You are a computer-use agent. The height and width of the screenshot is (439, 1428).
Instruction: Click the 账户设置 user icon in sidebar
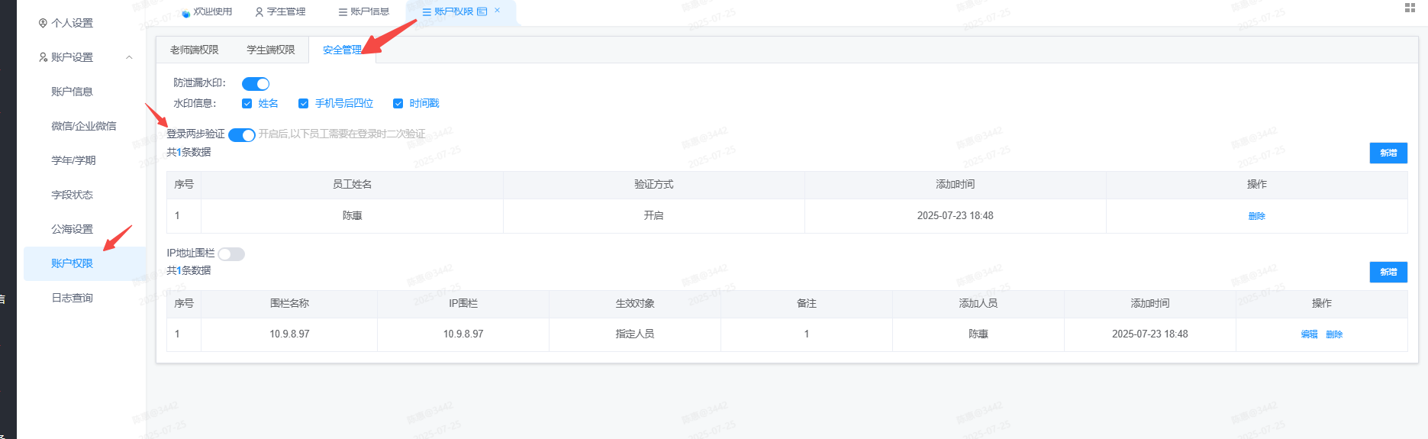pos(43,57)
